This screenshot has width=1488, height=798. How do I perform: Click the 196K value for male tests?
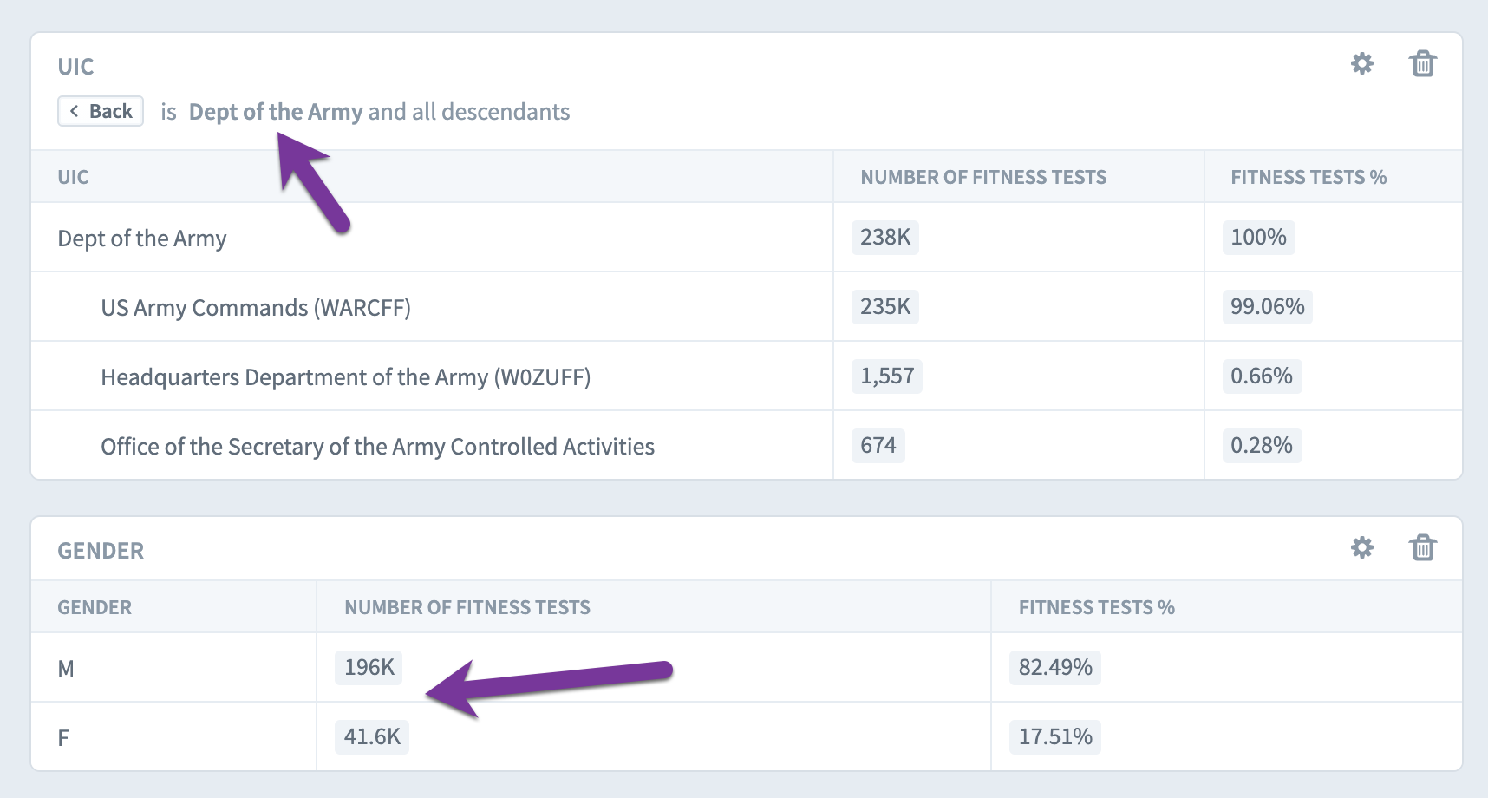click(x=369, y=667)
